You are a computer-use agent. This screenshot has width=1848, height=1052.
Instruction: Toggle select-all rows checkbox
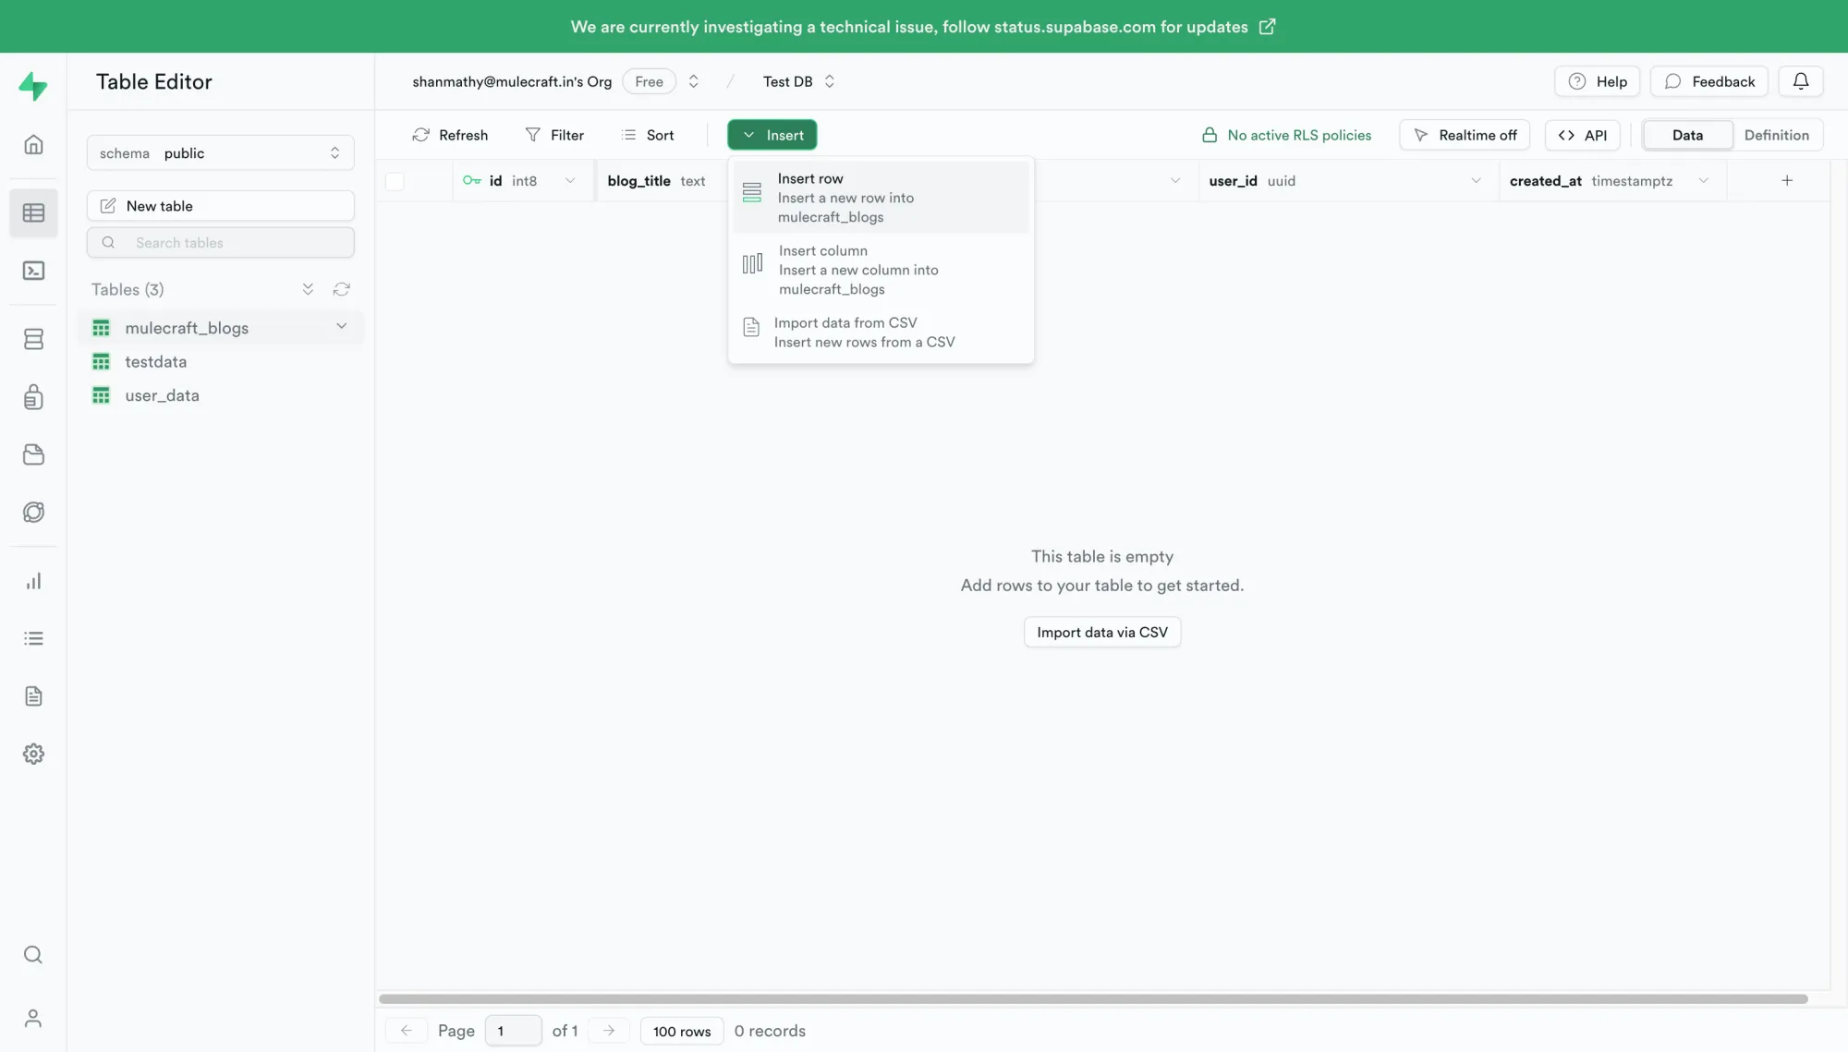click(x=395, y=181)
